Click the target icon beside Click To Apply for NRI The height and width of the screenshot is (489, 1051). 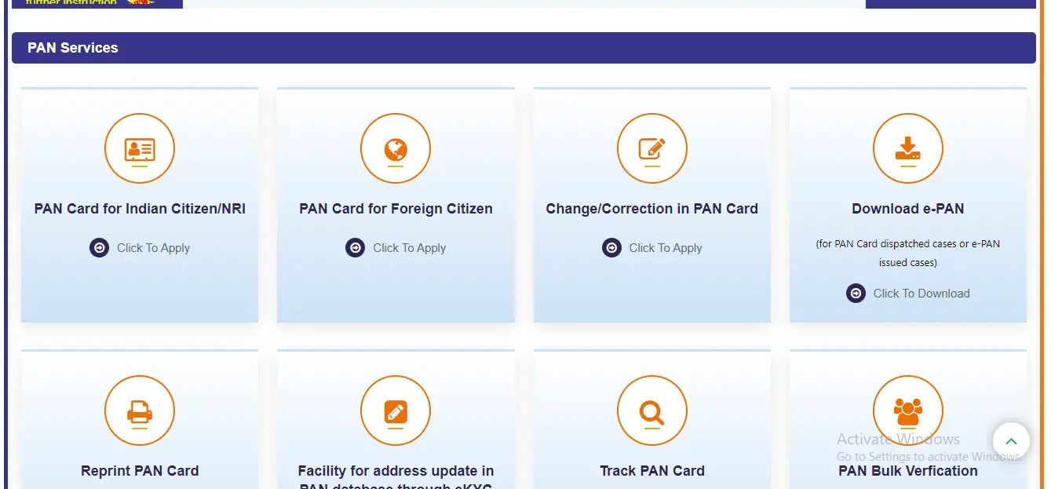99,247
